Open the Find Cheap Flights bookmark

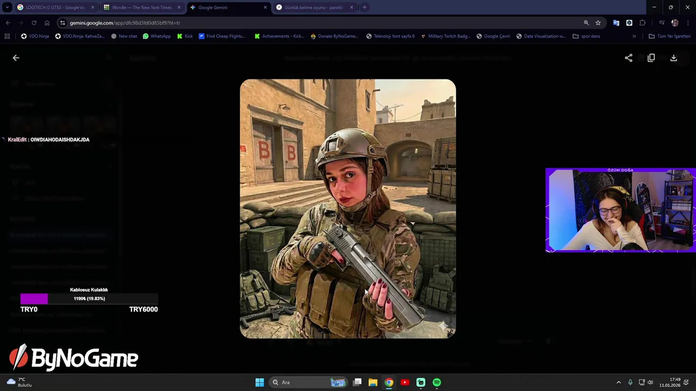click(x=222, y=36)
